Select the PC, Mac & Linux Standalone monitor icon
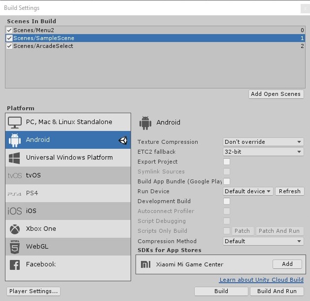310x301 pixels. pyautogui.click(x=15, y=122)
